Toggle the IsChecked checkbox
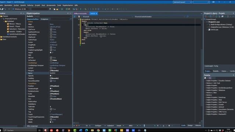Image resolution: width=235 pixels, height=132 pixels. pos(51,60)
